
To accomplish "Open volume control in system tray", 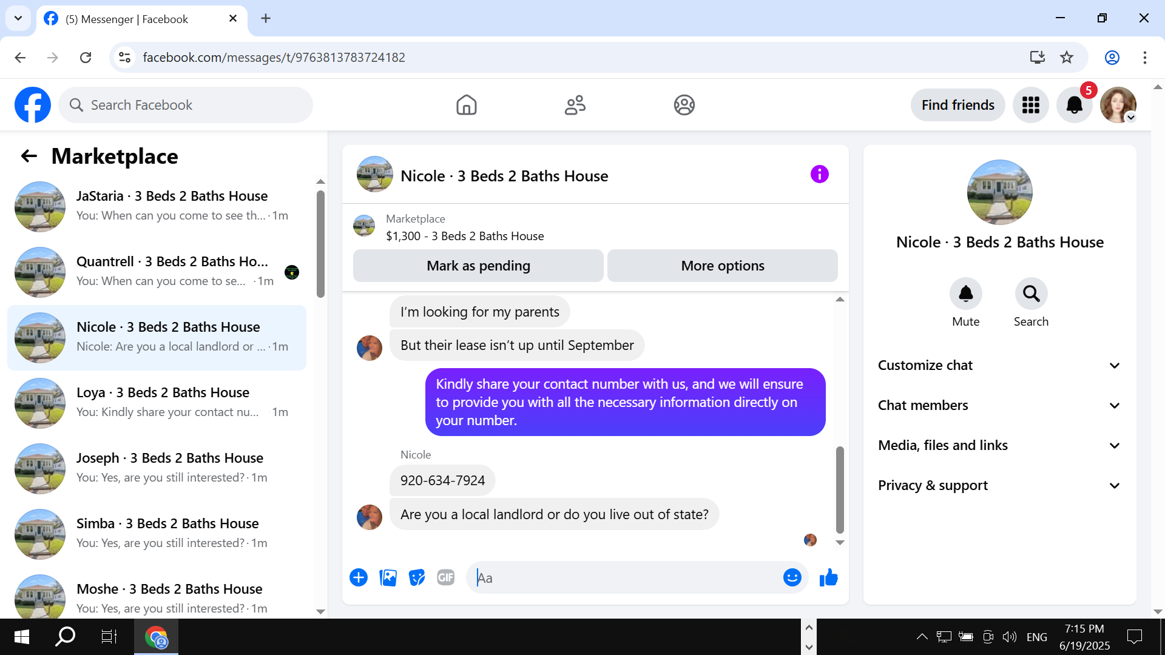I will click(1009, 637).
